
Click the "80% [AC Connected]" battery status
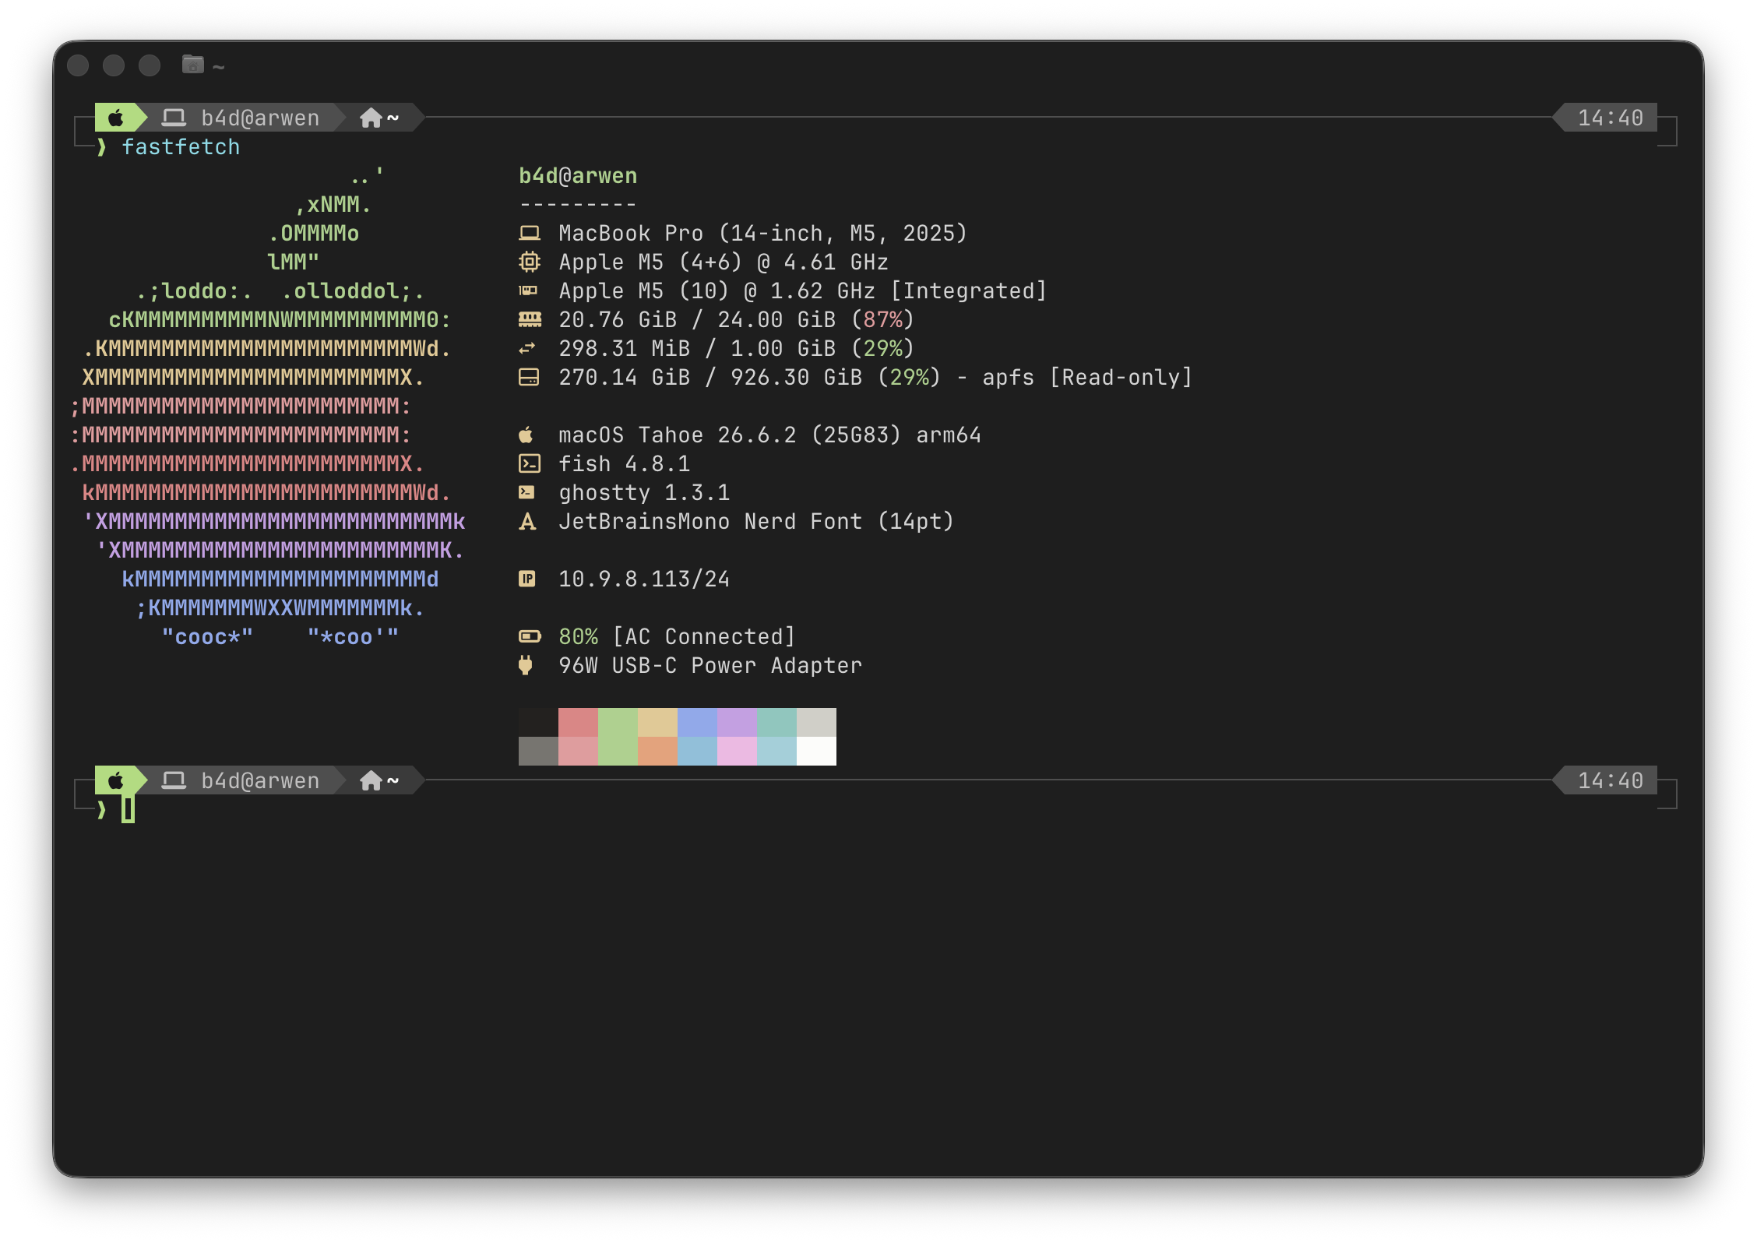coord(677,636)
